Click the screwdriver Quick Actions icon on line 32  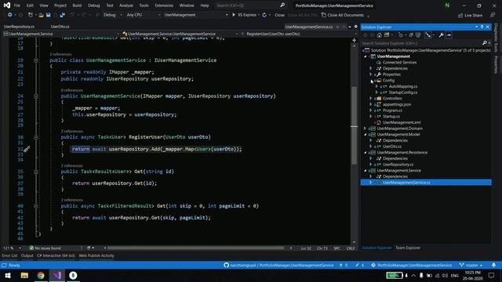[x=27, y=149]
